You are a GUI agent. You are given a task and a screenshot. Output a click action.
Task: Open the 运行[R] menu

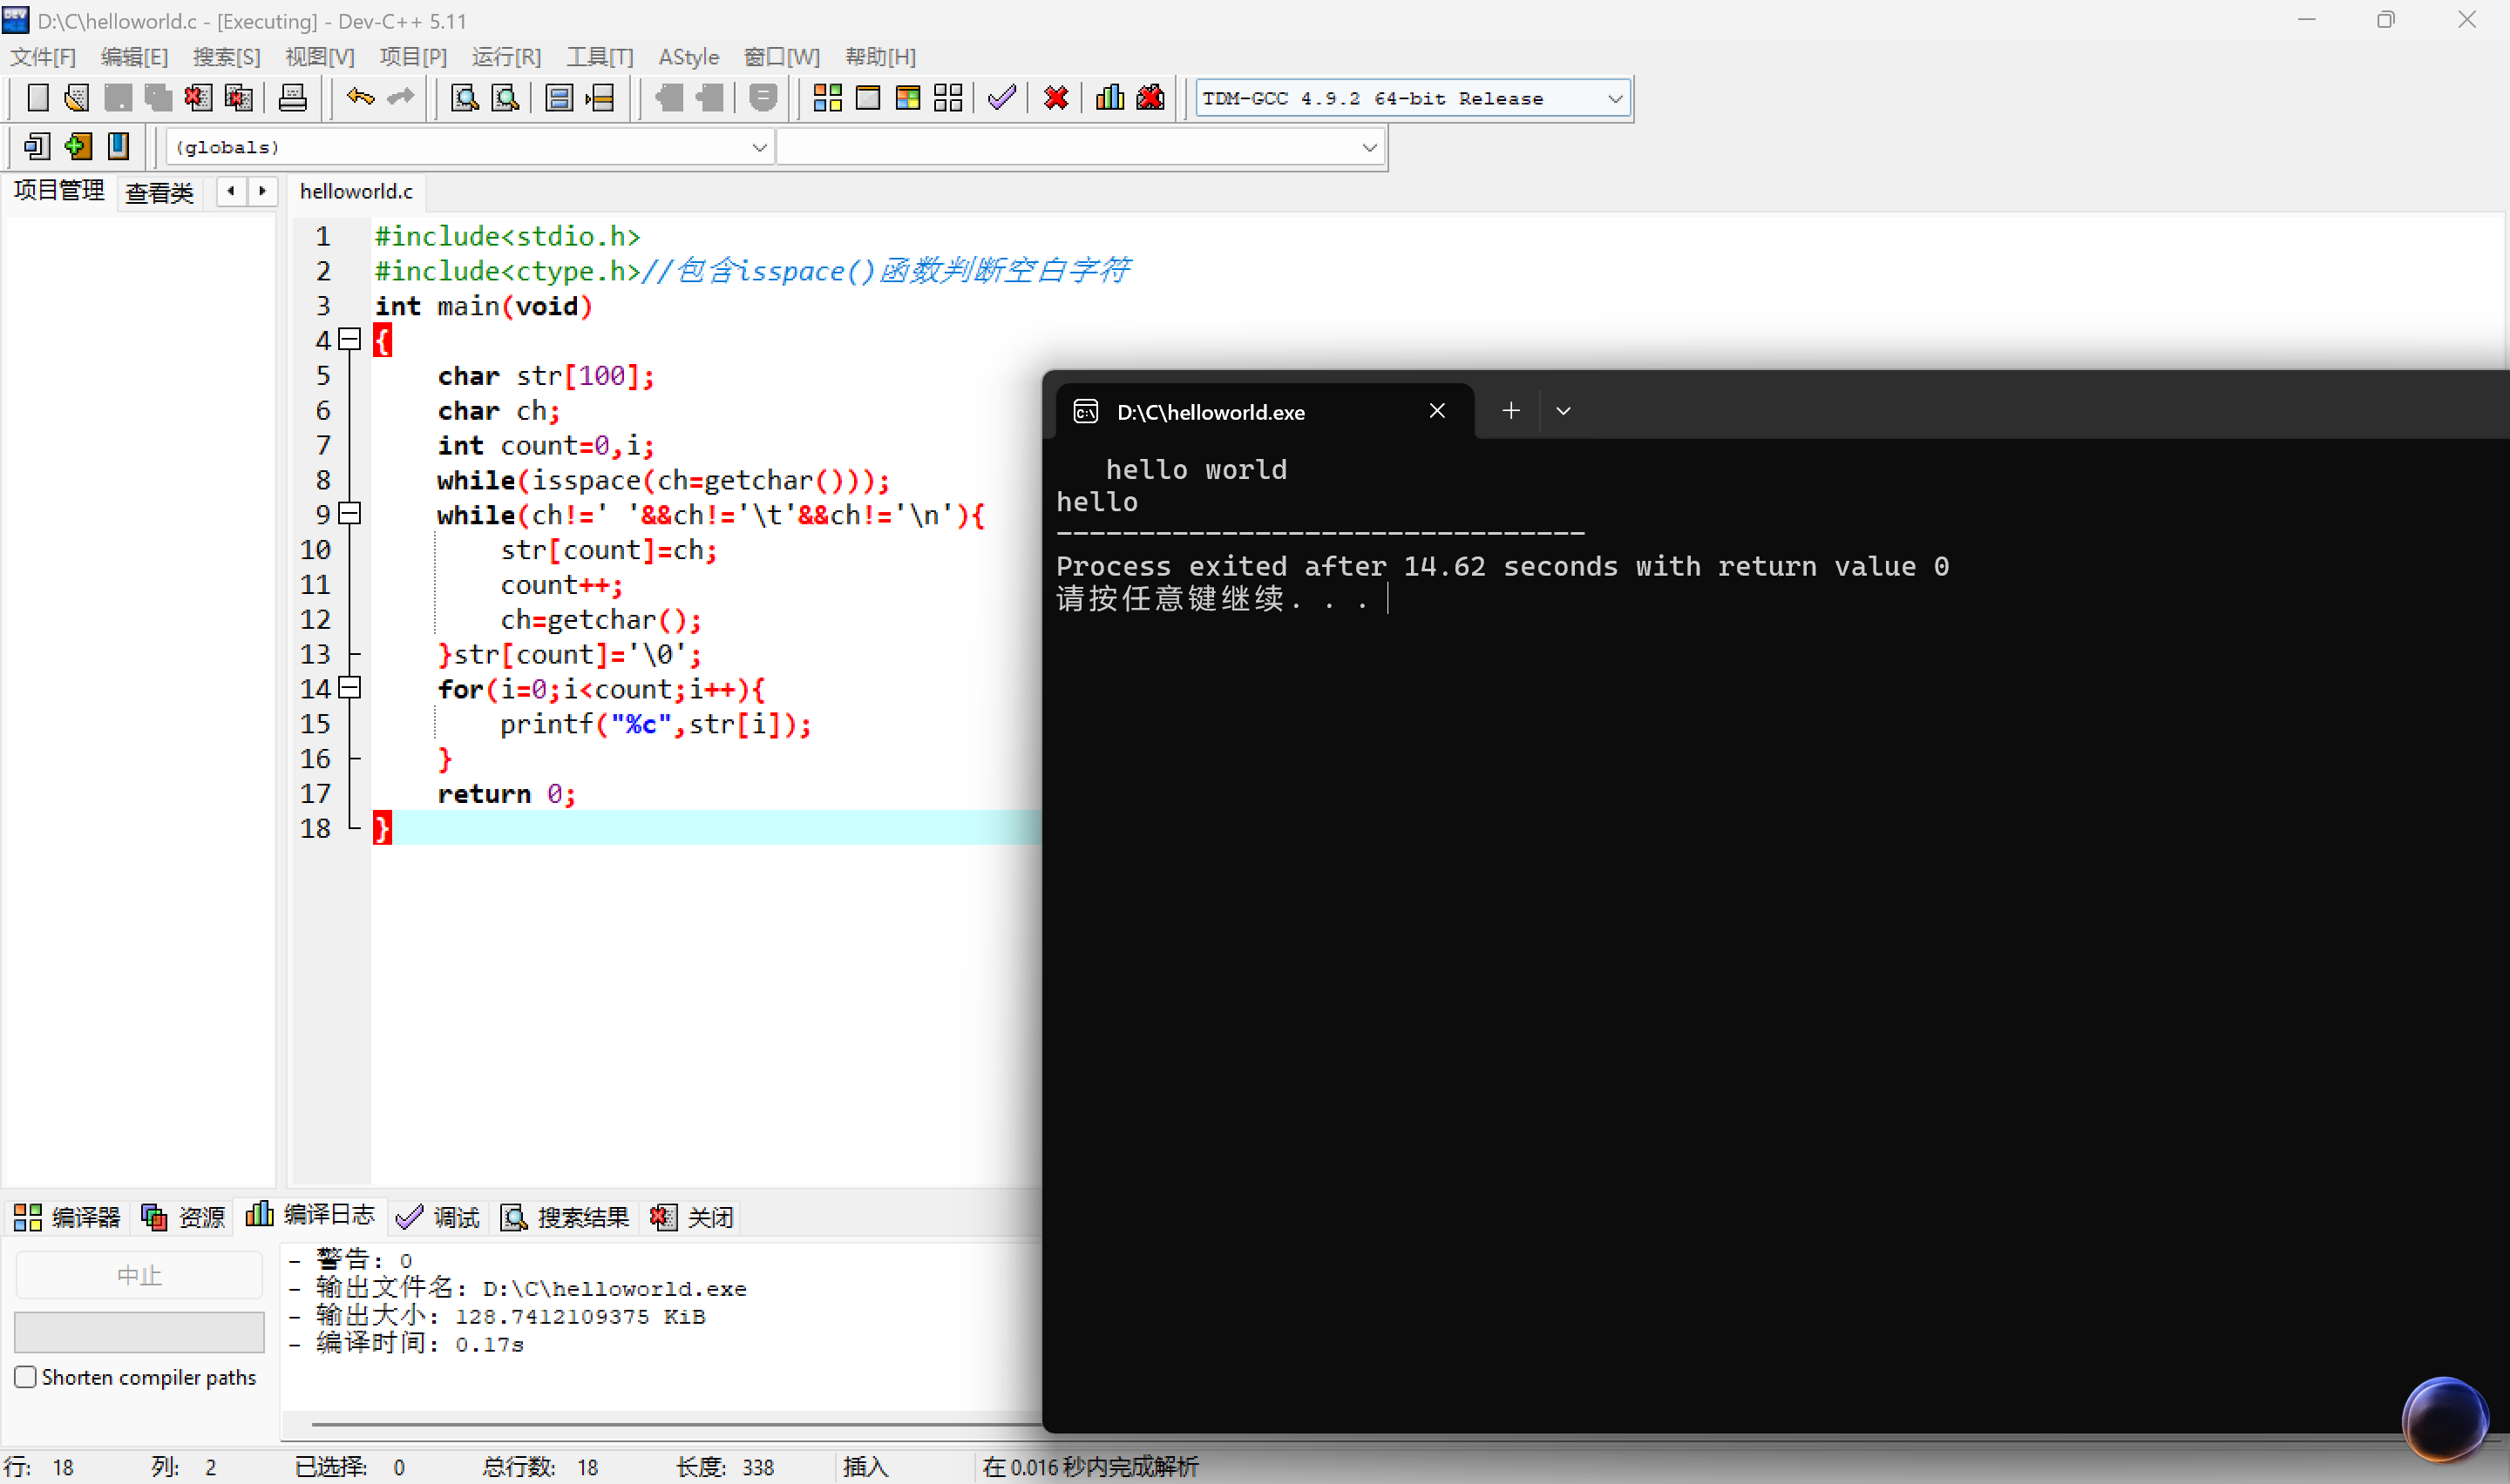coord(506,57)
